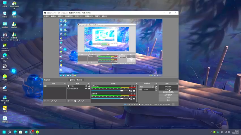Toggle the lock on the text source

click(89, 86)
